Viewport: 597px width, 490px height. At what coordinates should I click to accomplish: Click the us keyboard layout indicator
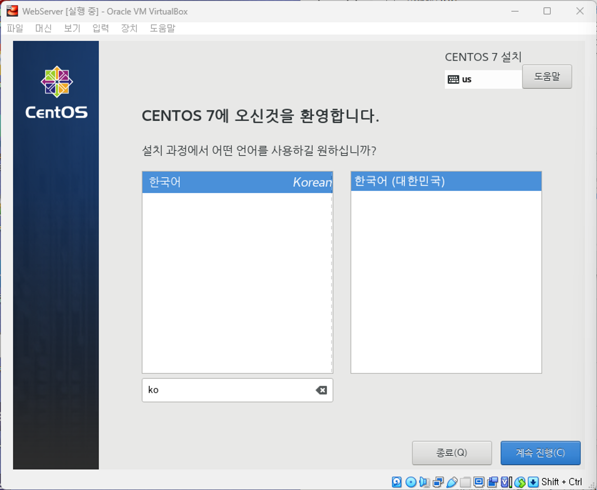click(x=483, y=79)
